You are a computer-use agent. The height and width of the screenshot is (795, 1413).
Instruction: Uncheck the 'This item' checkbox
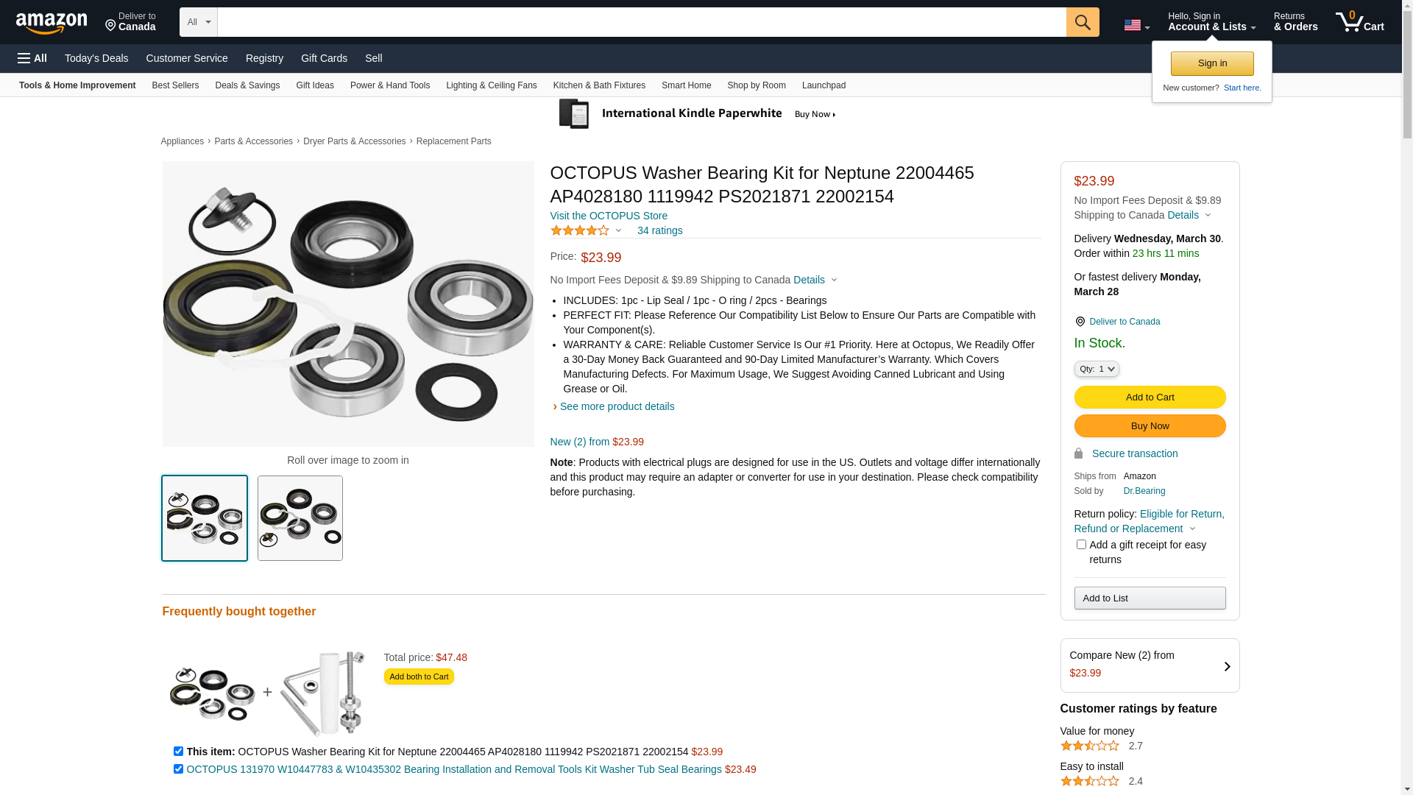point(178,752)
